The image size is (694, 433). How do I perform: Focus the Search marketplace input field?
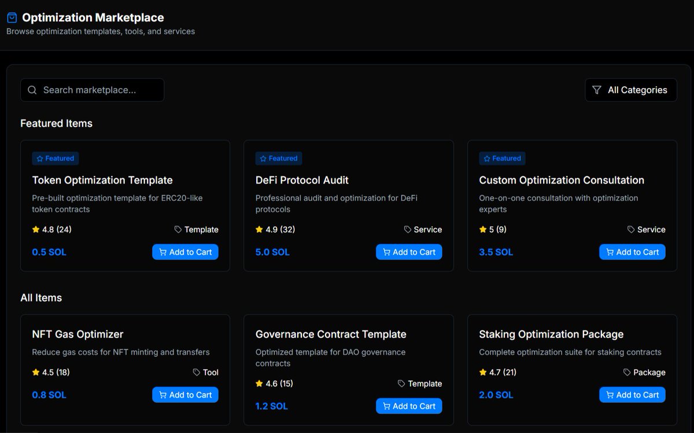(x=92, y=90)
